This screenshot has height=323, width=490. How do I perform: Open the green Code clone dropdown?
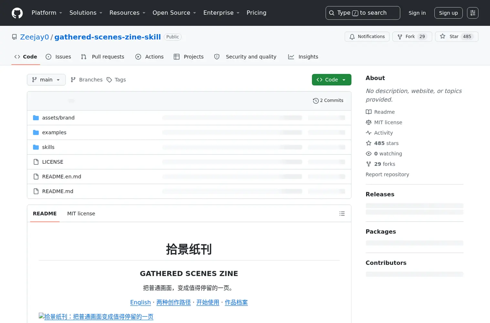click(331, 80)
